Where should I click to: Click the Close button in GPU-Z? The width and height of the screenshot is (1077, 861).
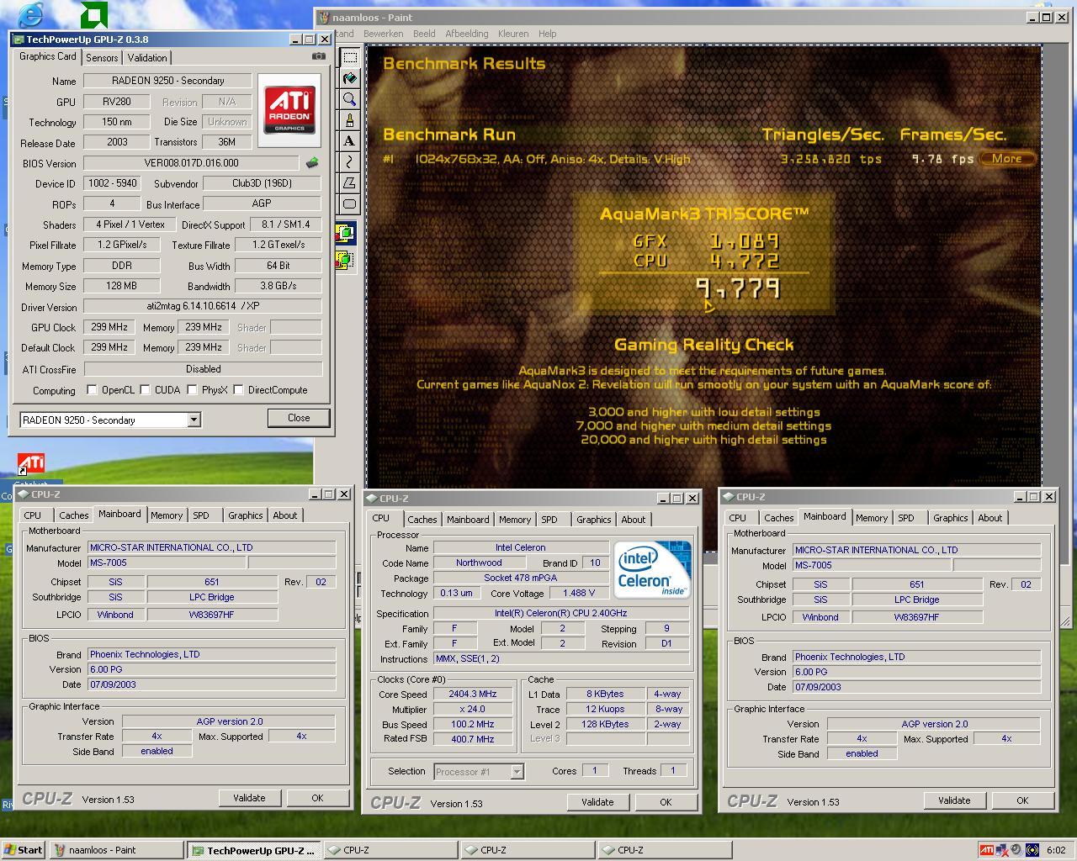[x=298, y=418]
